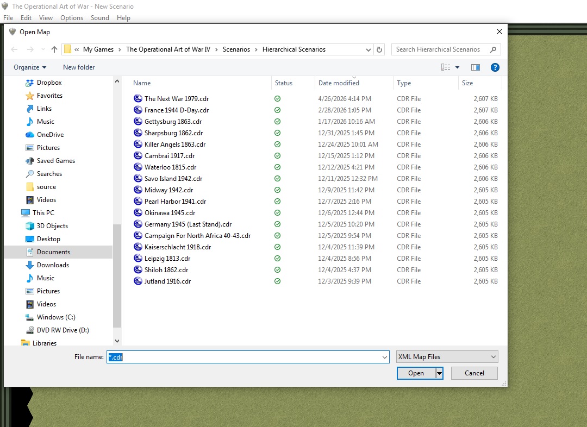Click sync status icon for Leipzig 1813.cdr
The image size is (587, 427).
click(x=277, y=259)
